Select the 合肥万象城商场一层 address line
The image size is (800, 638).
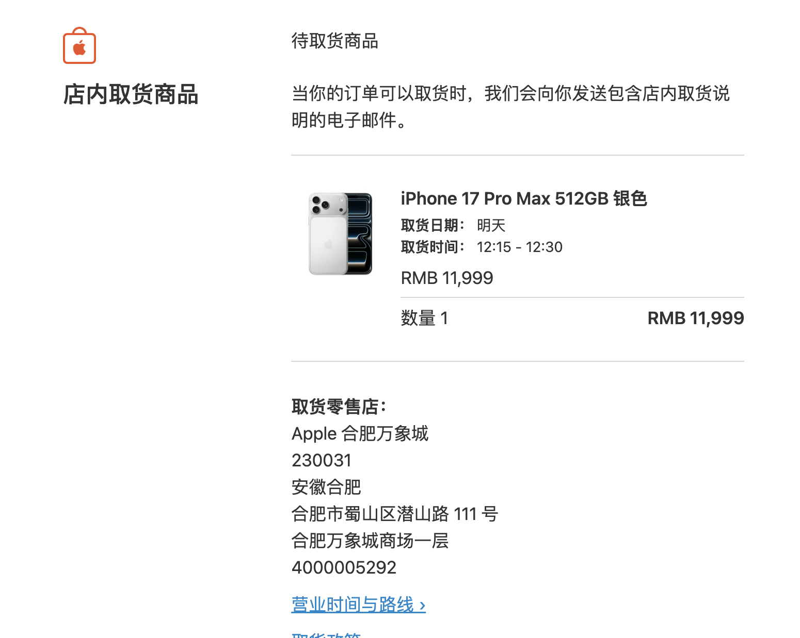coord(370,541)
